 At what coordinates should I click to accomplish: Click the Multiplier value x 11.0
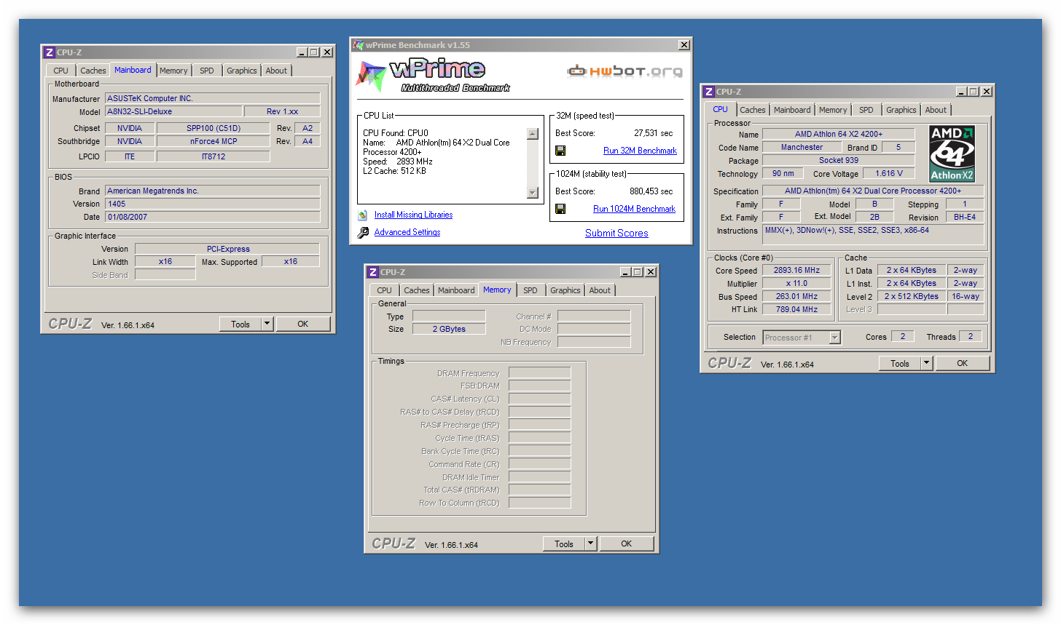tap(797, 283)
